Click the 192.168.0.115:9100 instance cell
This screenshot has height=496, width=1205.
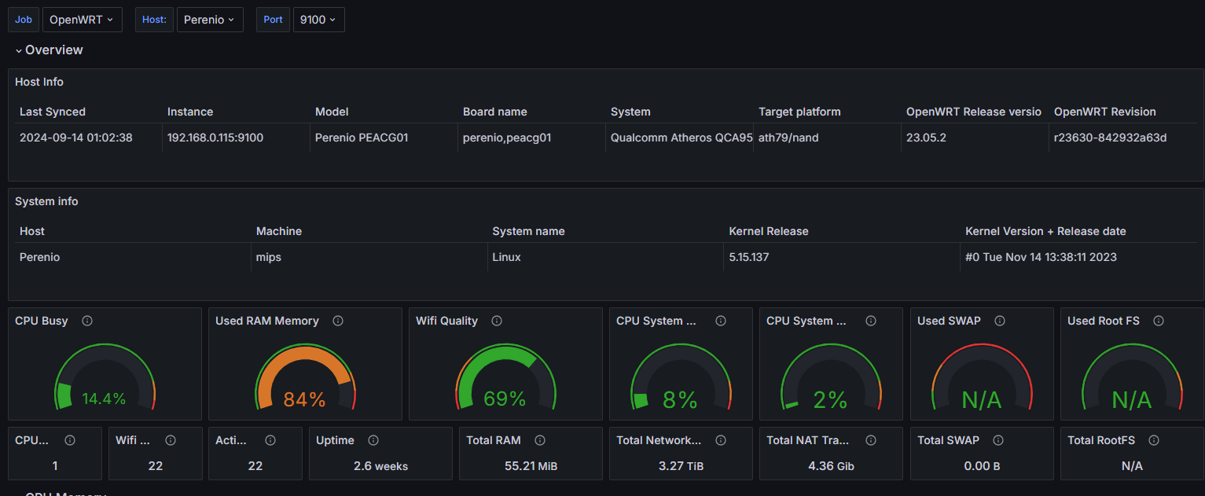(215, 138)
